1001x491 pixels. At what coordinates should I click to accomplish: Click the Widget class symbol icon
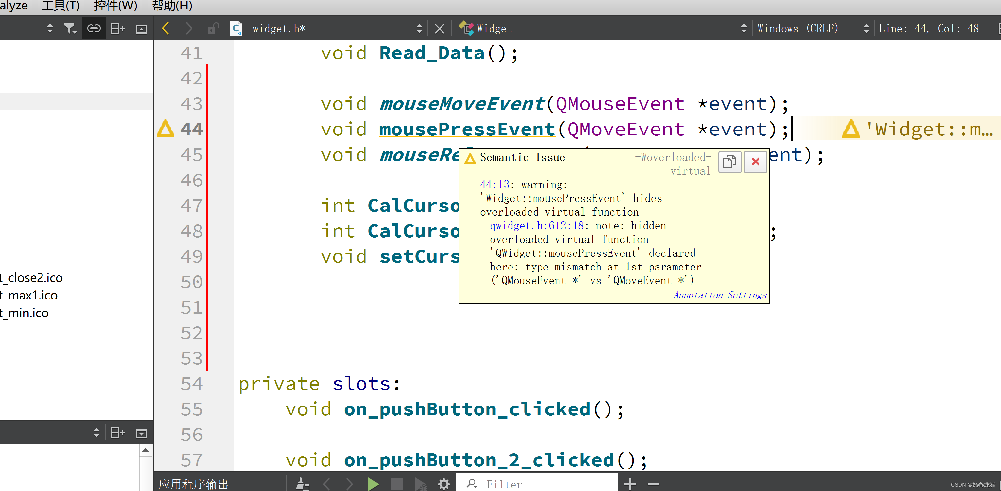click(466, 28)
